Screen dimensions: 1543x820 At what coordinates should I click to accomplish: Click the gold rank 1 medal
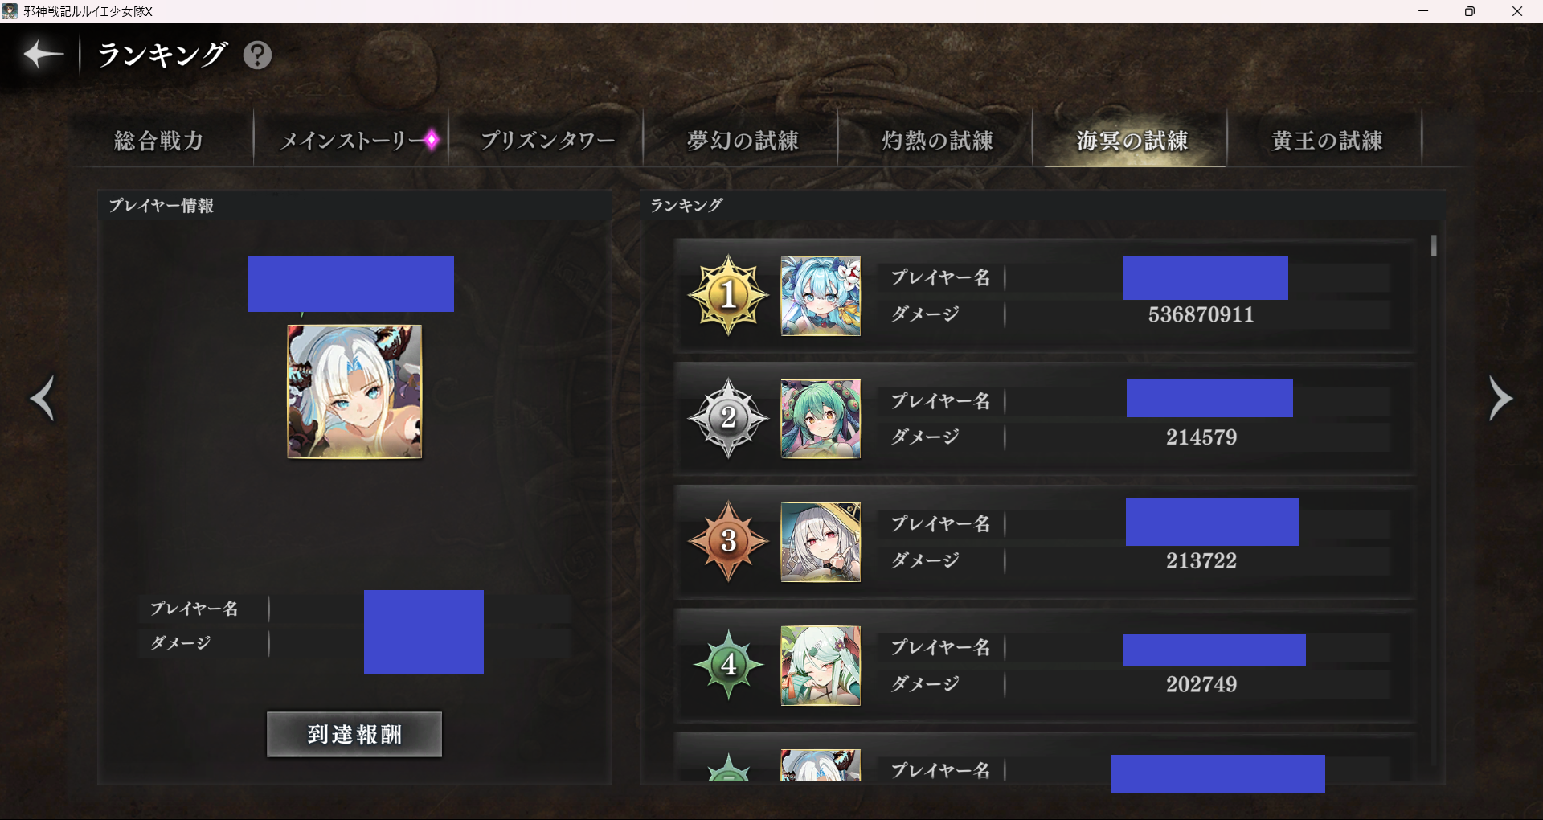click(x=728, y=295)
